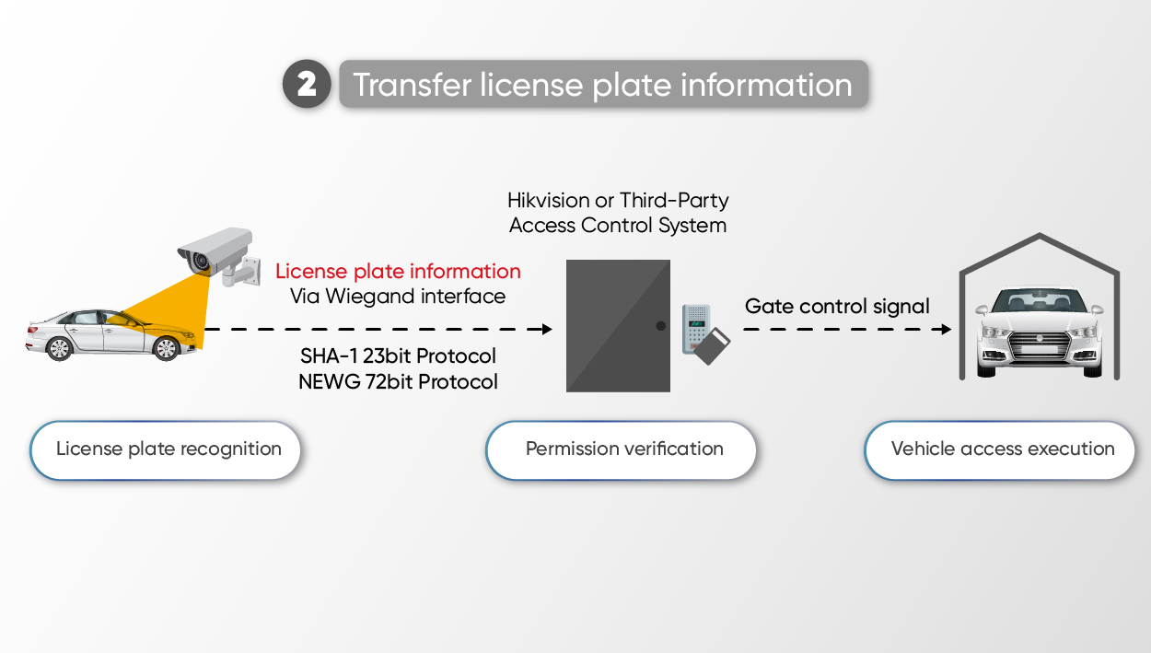Click the door knob on gray door

coord(659,326)
